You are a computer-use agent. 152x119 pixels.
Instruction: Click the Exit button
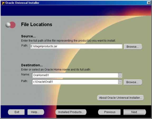16,112
